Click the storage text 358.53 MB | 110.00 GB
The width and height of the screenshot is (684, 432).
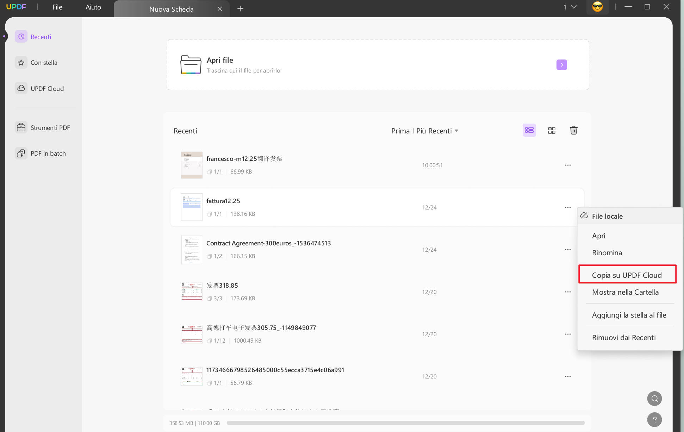click(x=195, y=423)
